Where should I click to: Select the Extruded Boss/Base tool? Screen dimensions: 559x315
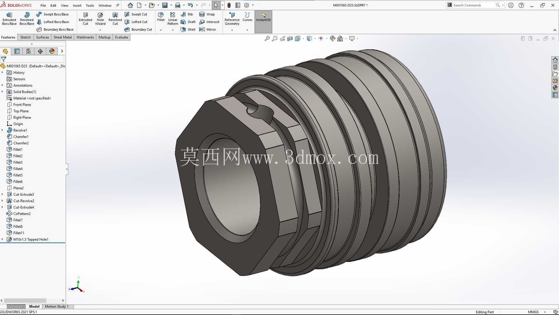tap(9, 19)
